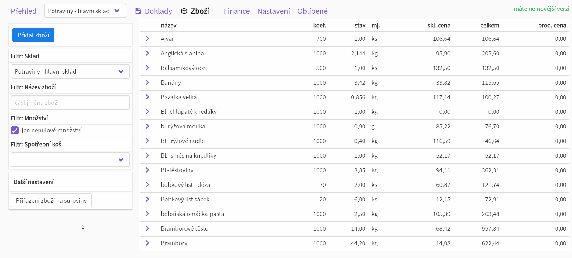The width and height of the screenshot is (572, 258).
Task: Expand the BL-těstoviny row chevron
Action: (147, 170)
